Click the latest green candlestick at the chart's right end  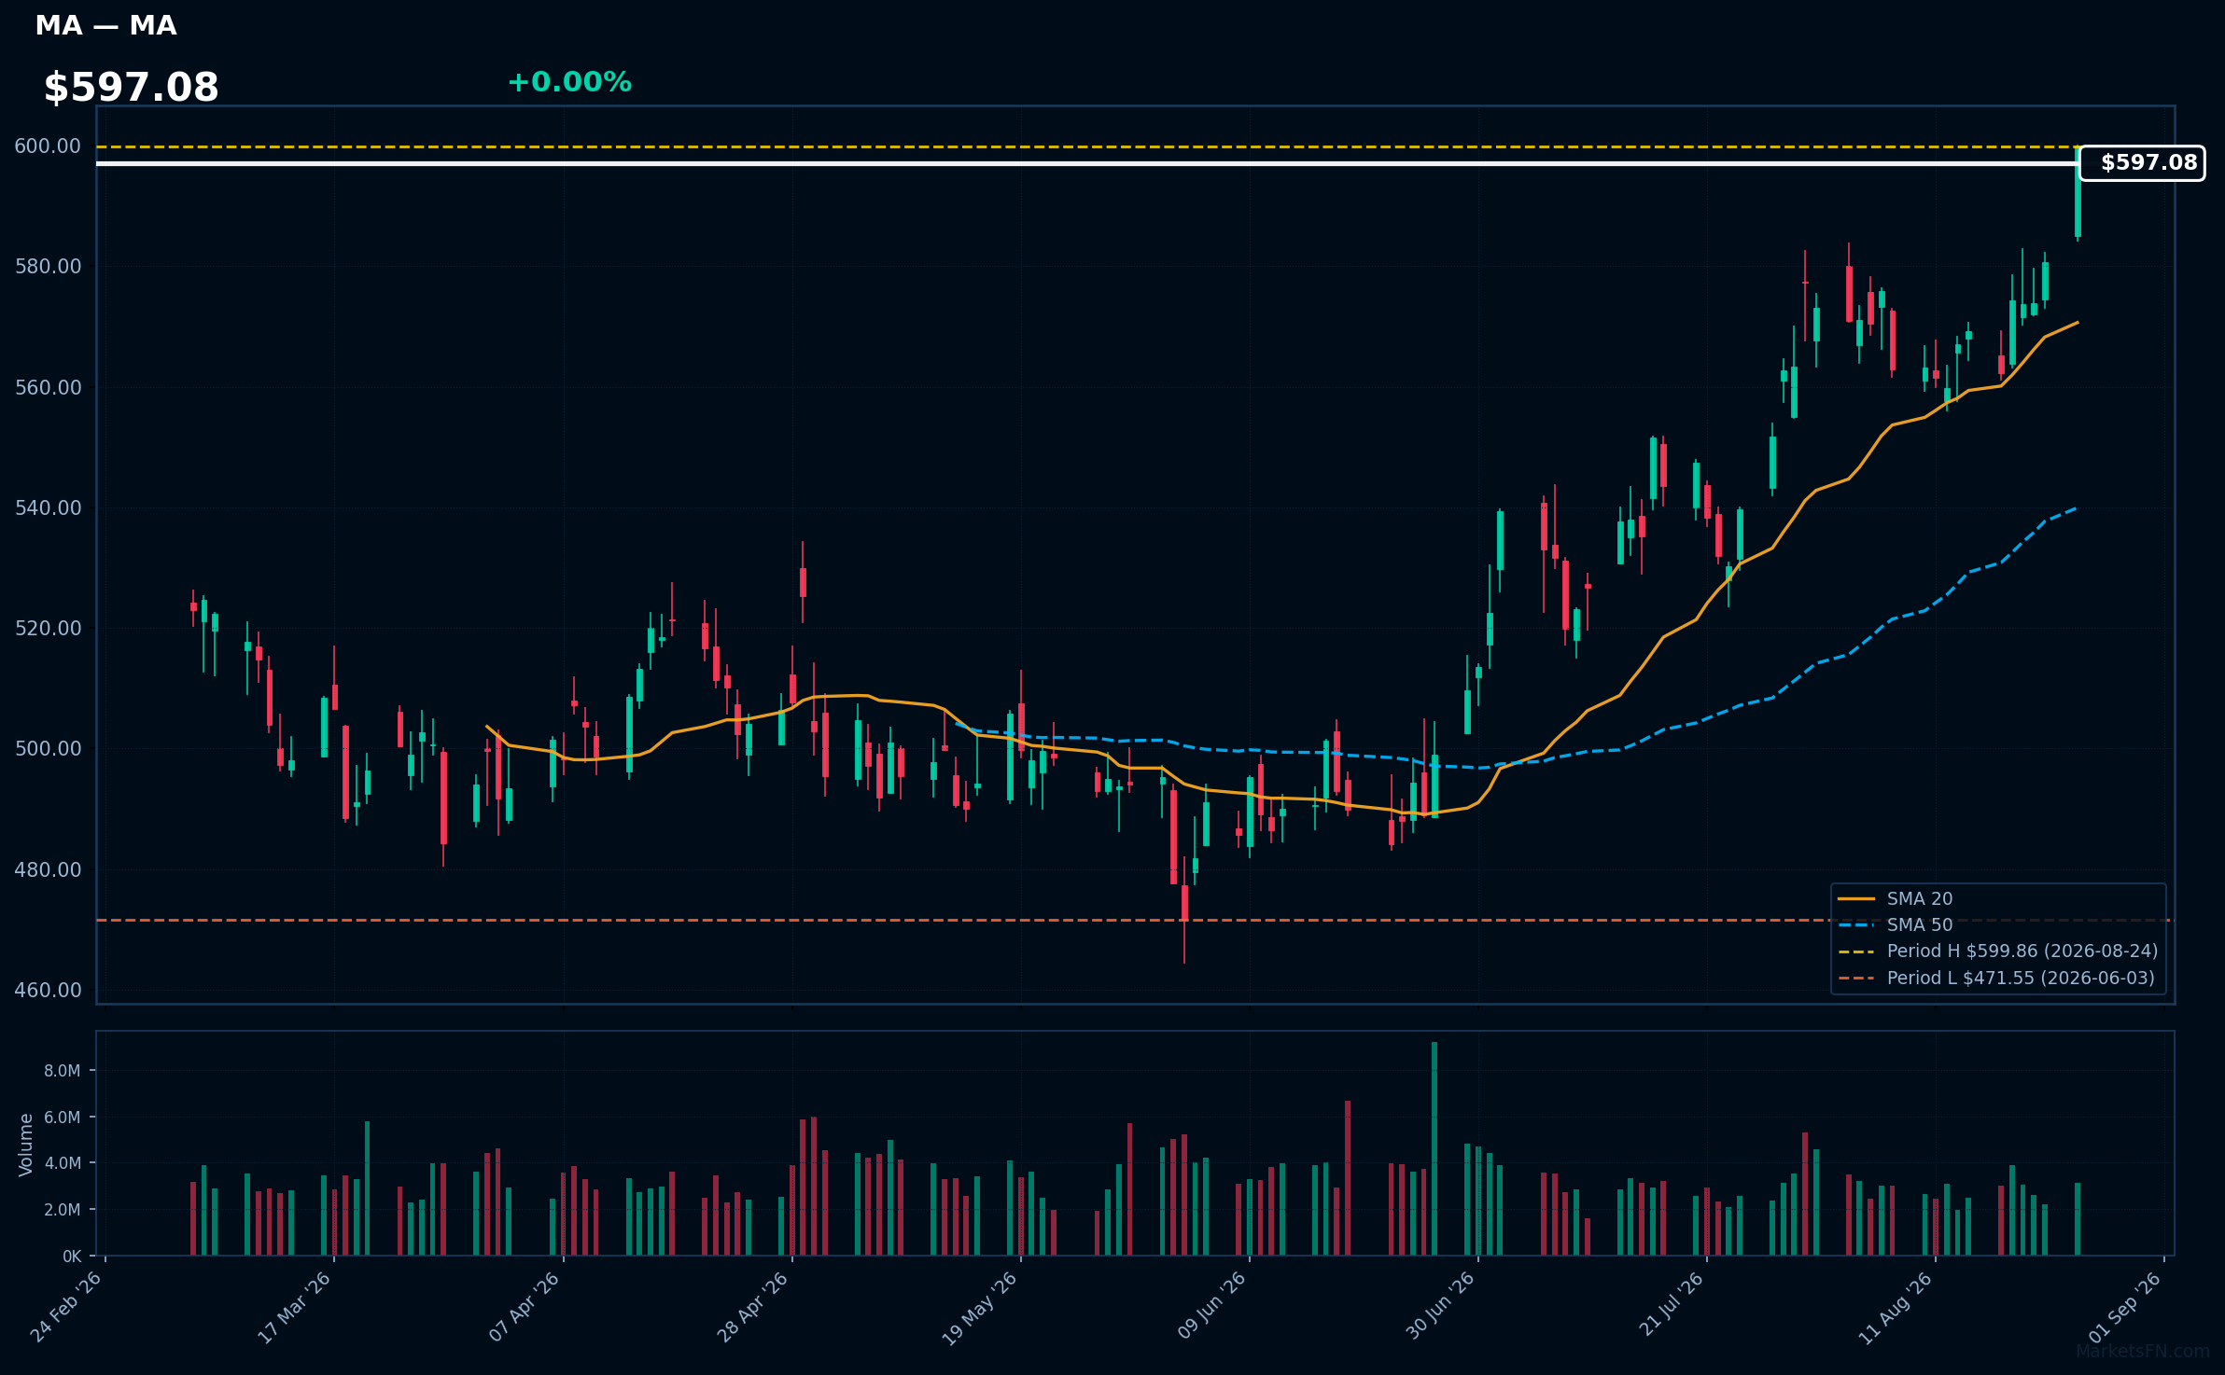click(x=2078, y=192)
